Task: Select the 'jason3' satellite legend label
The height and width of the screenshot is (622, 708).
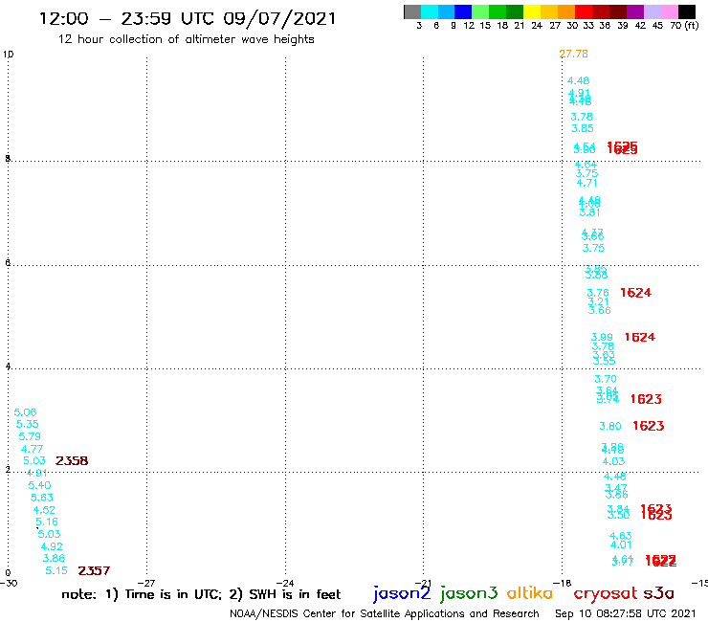Action: 469,593
